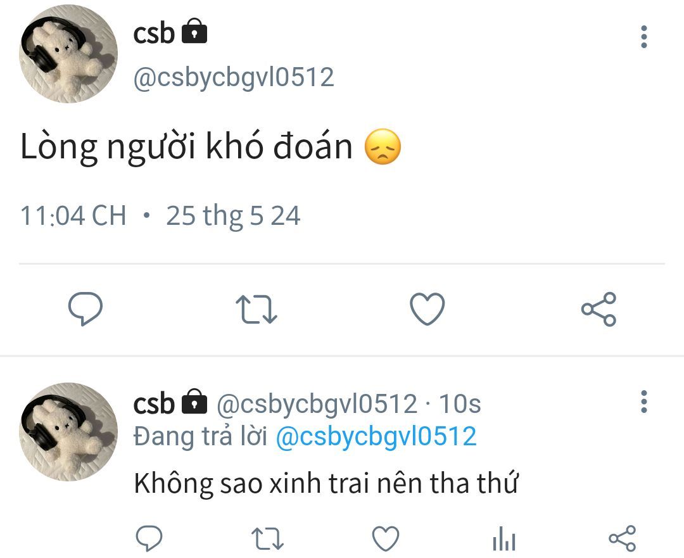Like the main tweet via its heart icon
The width and height of the screenshot is (684, 558).
(x=427, y=309)
